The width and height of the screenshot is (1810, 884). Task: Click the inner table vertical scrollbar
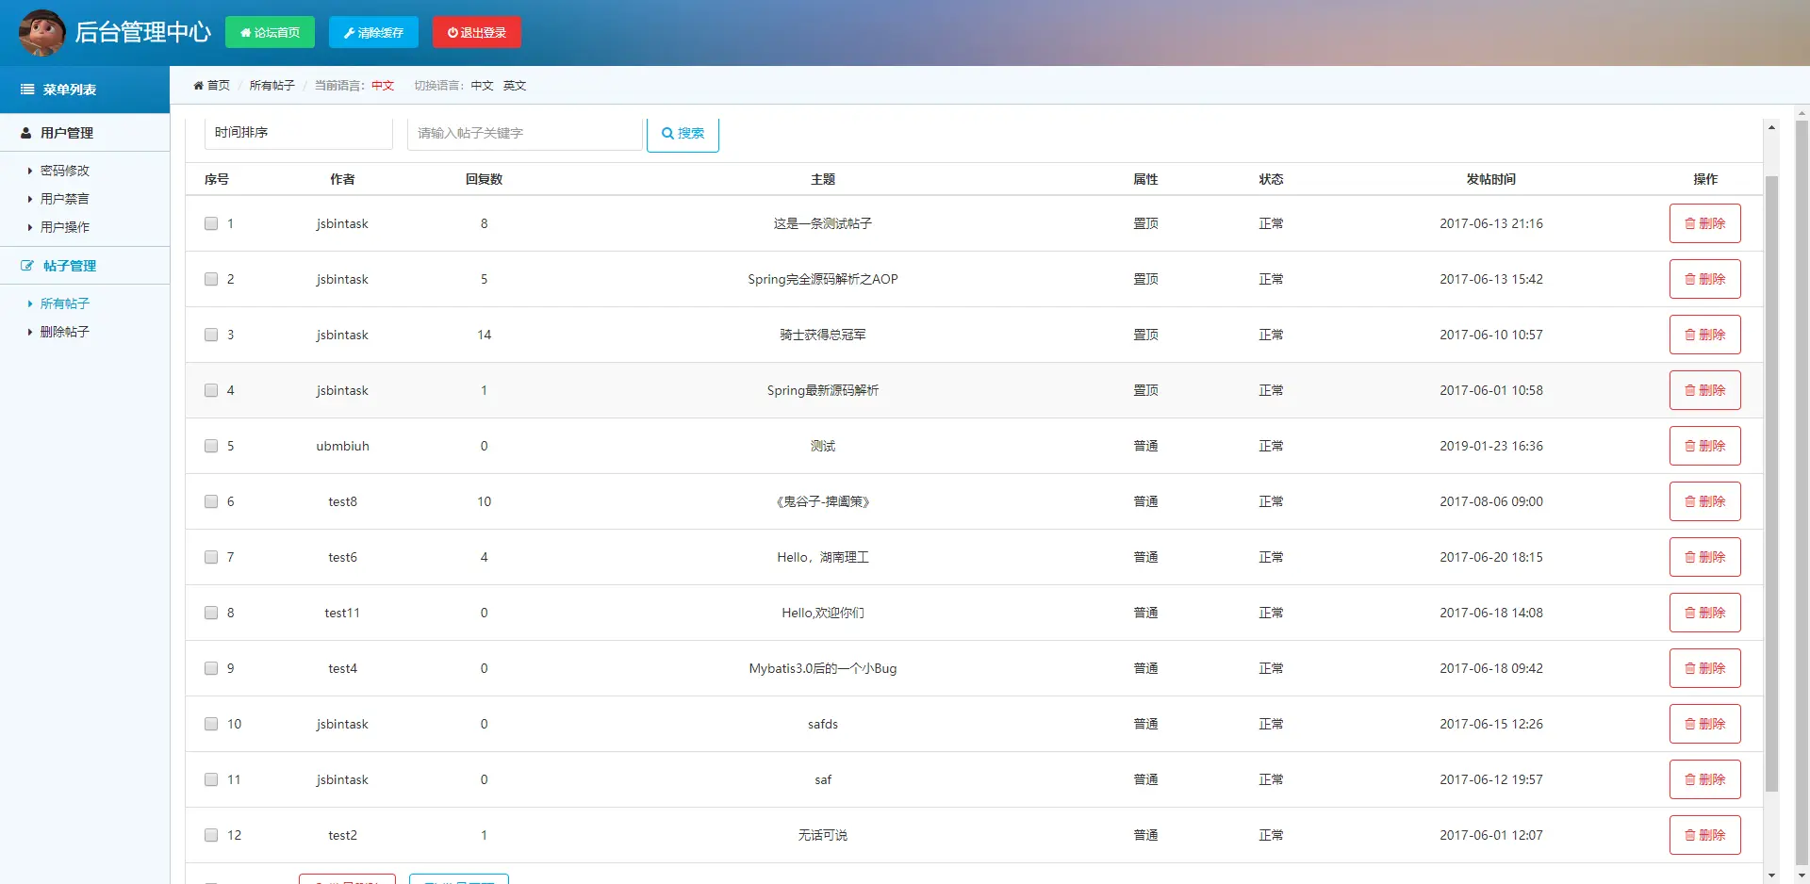tap(1771, 483)
